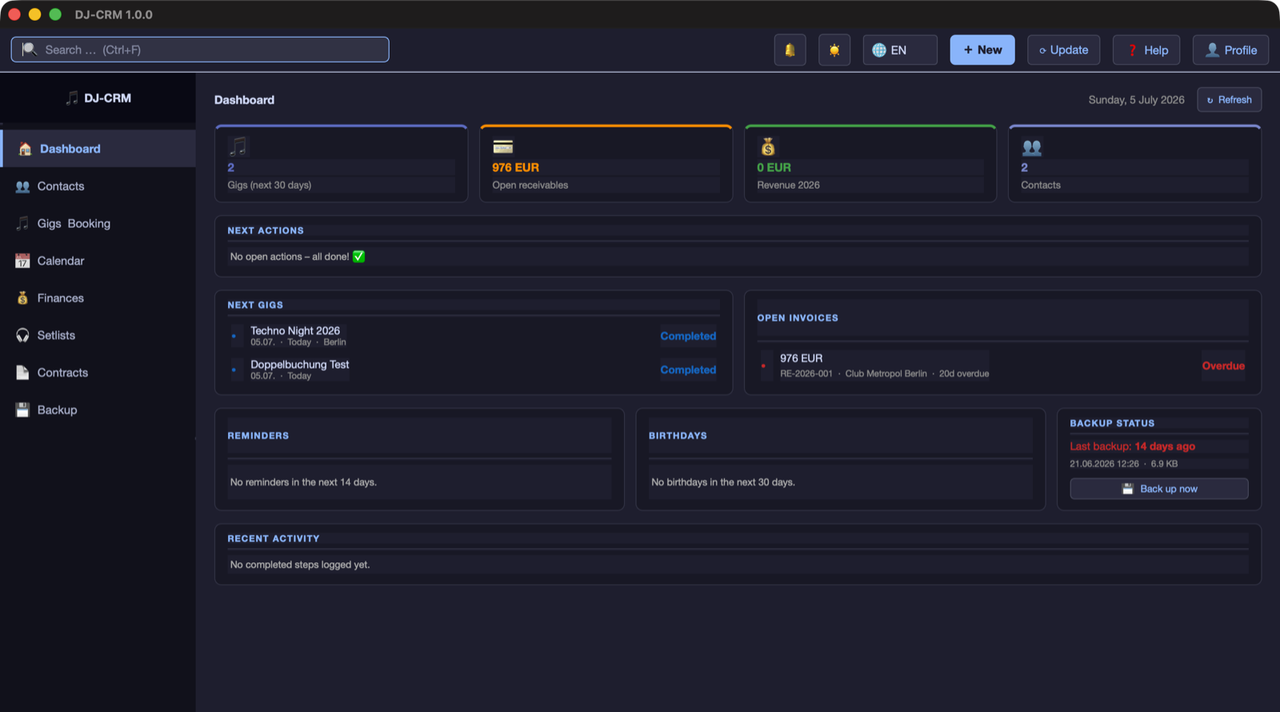
Task: Click the 21.06.2026 12:26 backup timestamp
Action: coord(1104,464)
